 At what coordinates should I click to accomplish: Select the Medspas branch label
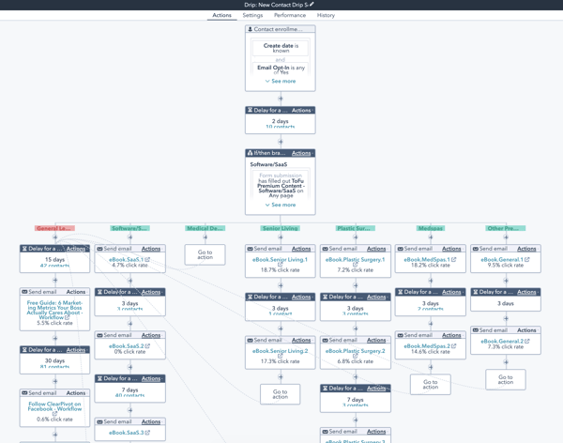(431, 228)
